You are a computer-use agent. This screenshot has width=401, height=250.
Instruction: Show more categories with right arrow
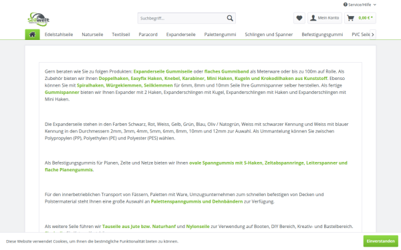373,35
